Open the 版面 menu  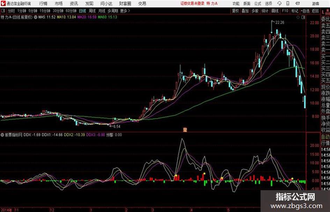point(247,3)
